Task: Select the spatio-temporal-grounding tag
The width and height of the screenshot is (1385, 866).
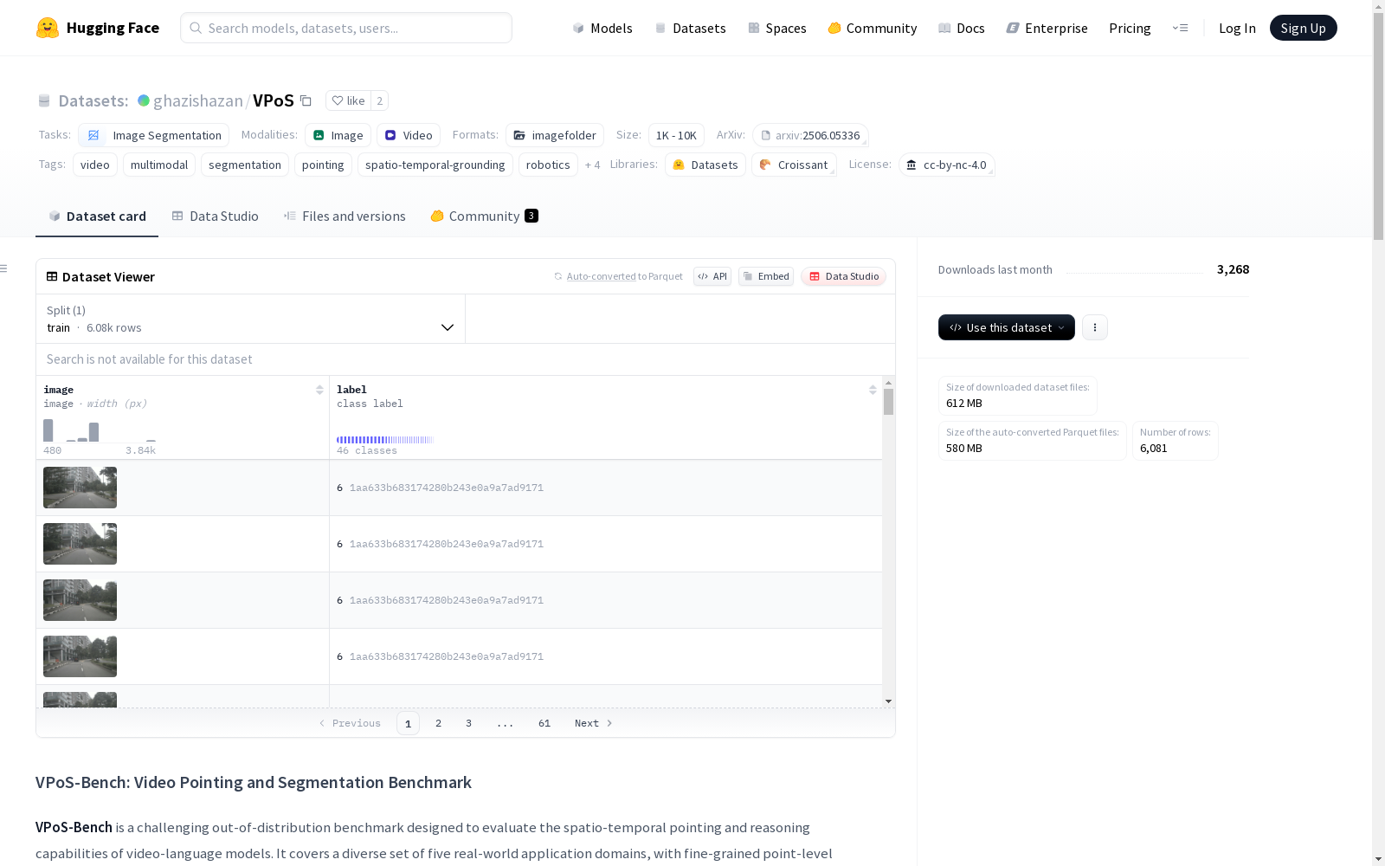Action: (x=435, y=165)
